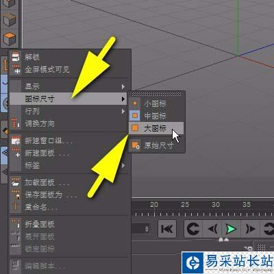Screen dimensions: 274x274
Task: Expand arrow beside 显示
Action: [x=123, y=86]
